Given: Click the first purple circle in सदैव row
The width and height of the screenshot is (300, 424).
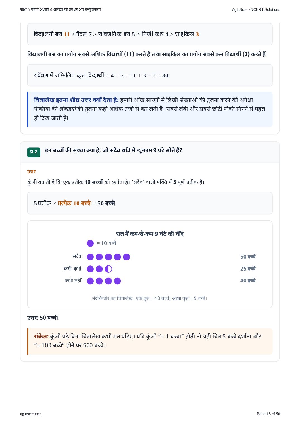Looking at the screenshot, I should click(90, 257).
